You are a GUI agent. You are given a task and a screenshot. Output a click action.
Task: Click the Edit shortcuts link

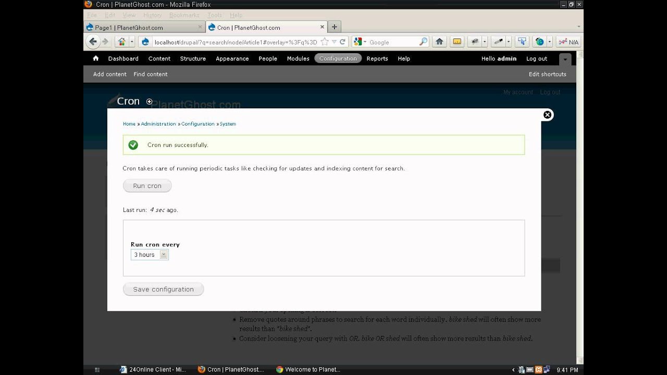click(x=547, y=74)
